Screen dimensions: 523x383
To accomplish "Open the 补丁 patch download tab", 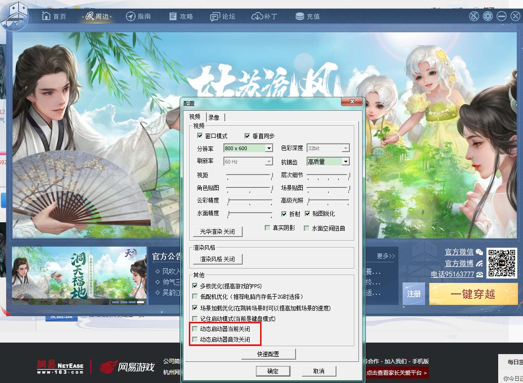I will [264, 16].
